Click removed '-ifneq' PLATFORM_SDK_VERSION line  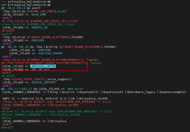pos(56,102)
